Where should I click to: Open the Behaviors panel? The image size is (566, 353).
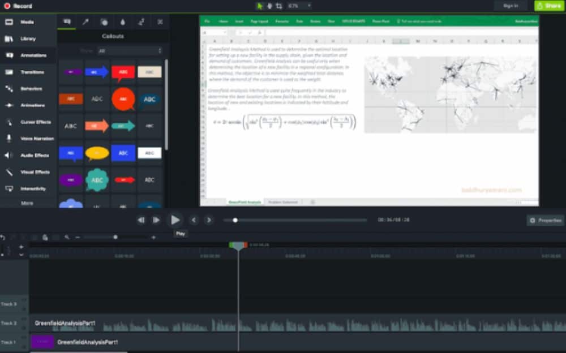(x=27, y=89)
